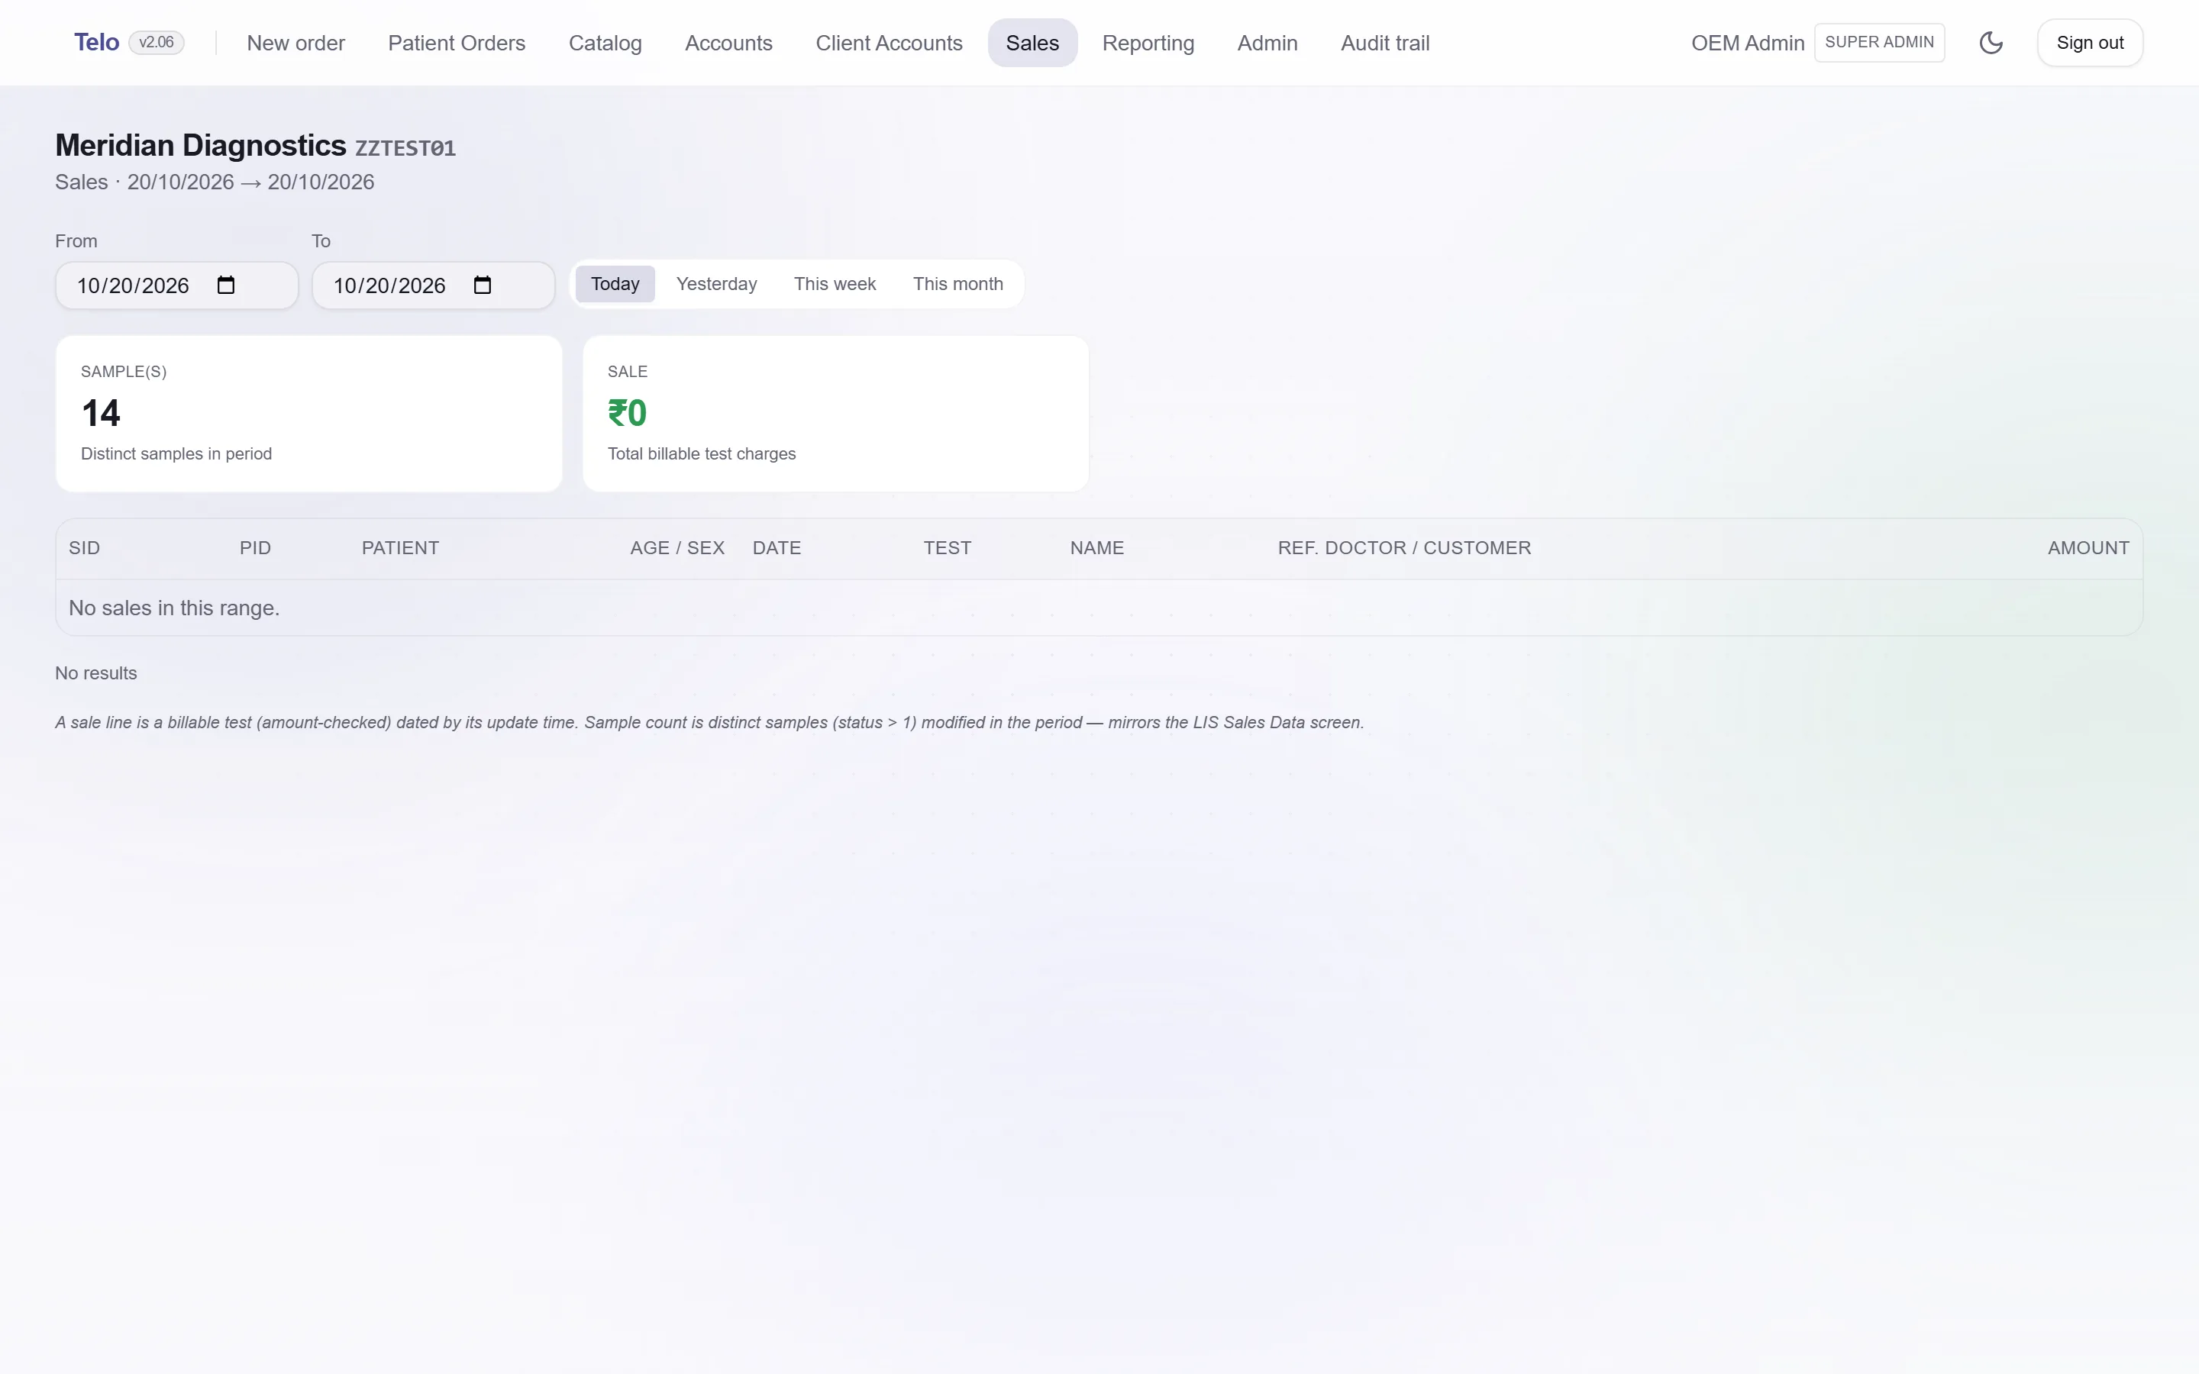This screenshot has height=1374, width=2199.
Task: Go to the Admin page
Action: tap(1267, 43)
